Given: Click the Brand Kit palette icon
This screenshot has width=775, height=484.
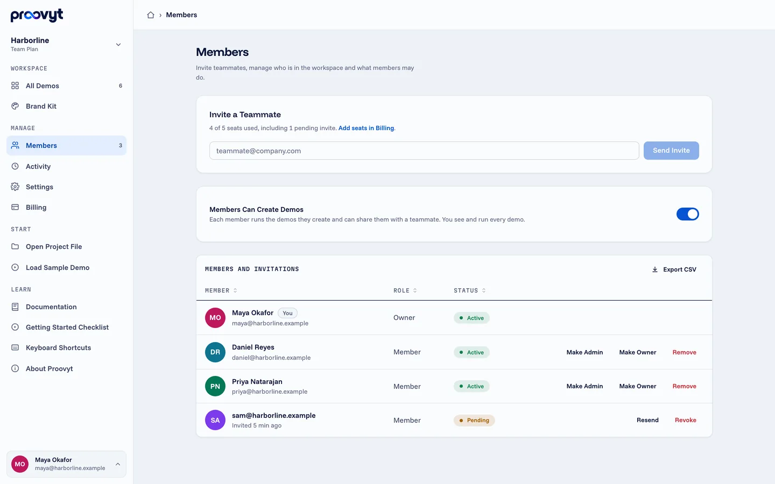Looking at the screenshot, I should [15, 106].
